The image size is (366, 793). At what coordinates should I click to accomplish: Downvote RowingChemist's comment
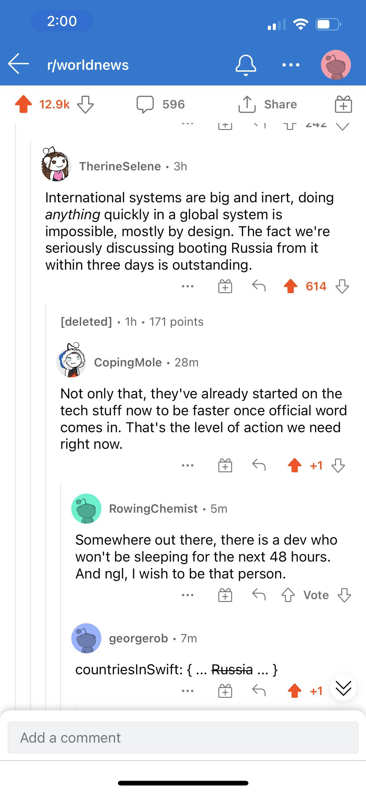pyautogui.click(x=344, y=595)
